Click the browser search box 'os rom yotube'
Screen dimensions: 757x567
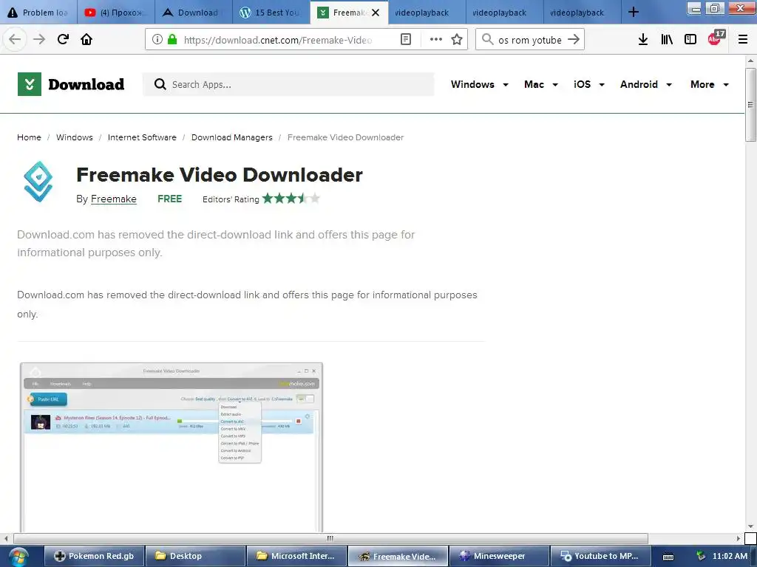click(529, 40)
